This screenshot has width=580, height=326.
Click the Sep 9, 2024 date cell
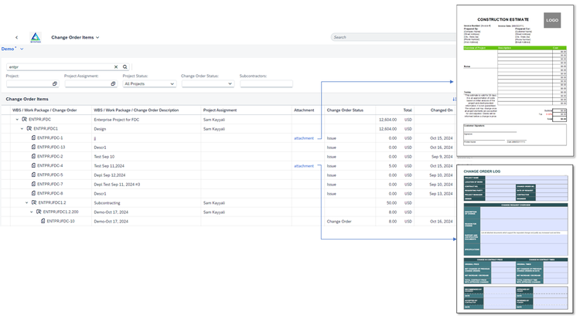(x=442, y=157)
